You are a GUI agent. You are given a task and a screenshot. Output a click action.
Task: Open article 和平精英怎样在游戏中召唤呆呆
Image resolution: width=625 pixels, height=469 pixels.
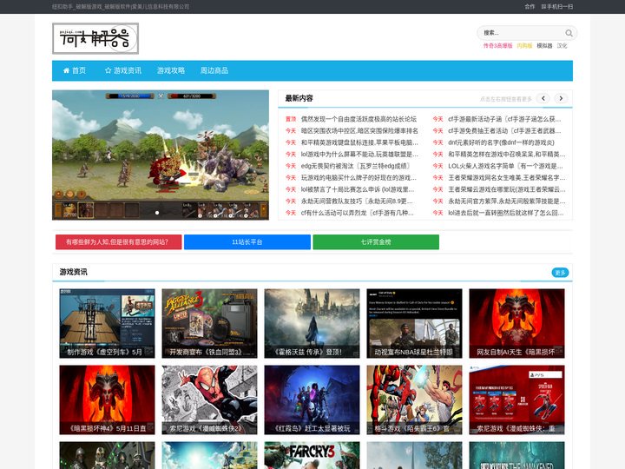pyautogui.click(x=507, y=154)
